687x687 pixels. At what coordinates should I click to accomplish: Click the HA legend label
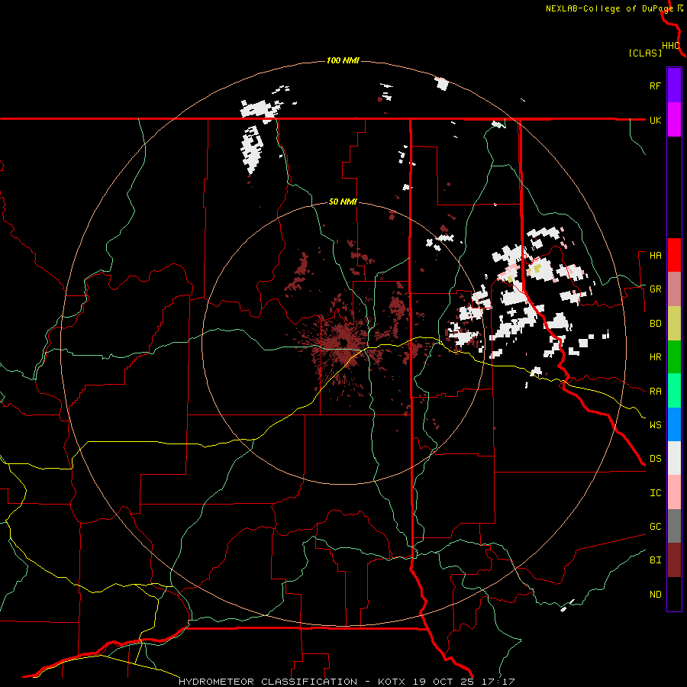pos(655,256)
